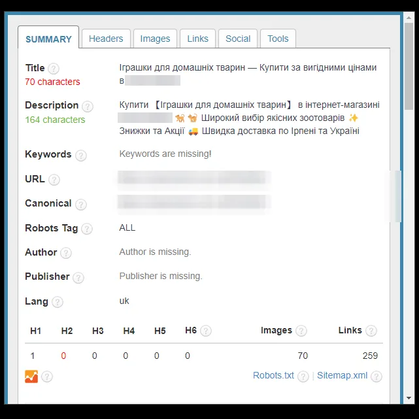The width and height of the screenshot is (419, 419).
Task: Select the Social tab
Action: tap(238, 39)
